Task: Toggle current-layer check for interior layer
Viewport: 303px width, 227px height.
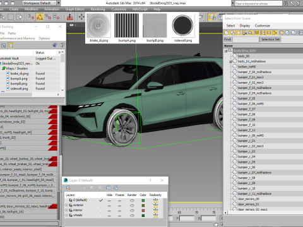Action: (101, 211)
